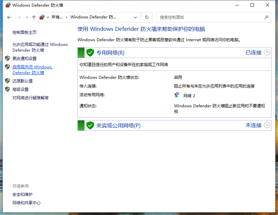The width and height of the screenshot is (278, 215).
Task: Click breadcrumb double-chevron before 所有...
Action: (48, 17)
